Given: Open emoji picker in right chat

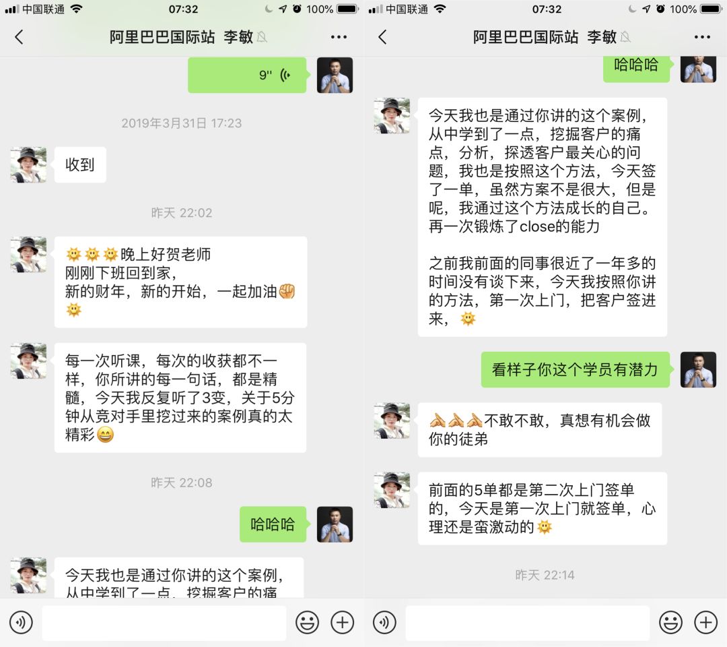Looking at the screenshot, I should pyautogui.click(x=671, y=623).
